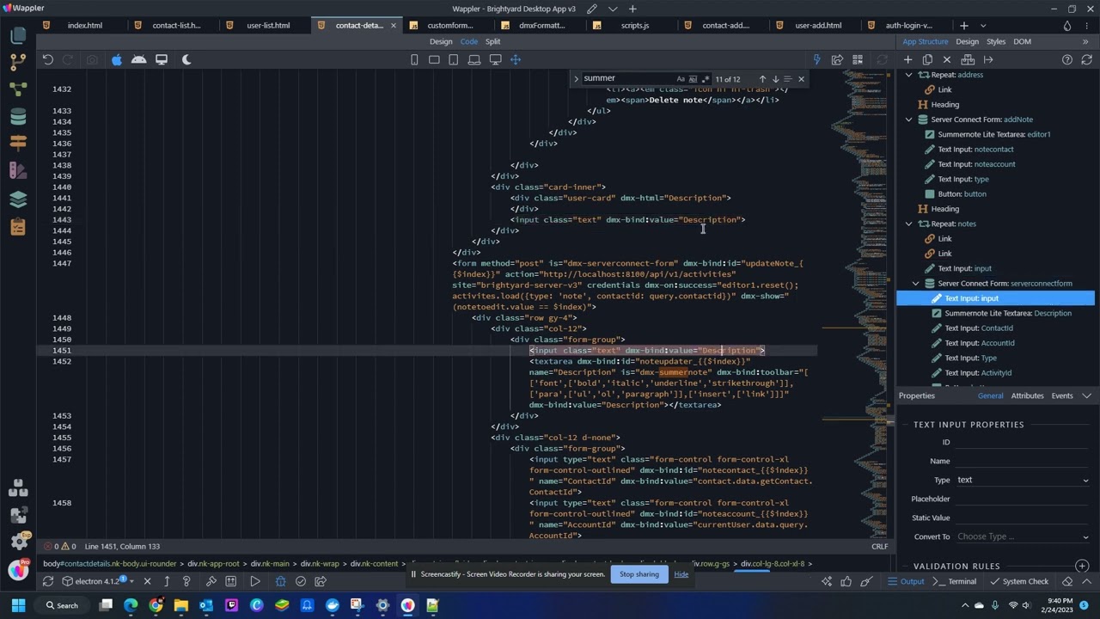Select the fit-to-width move arrows icon
The image size is (1100, 619).
click(516, 59)
